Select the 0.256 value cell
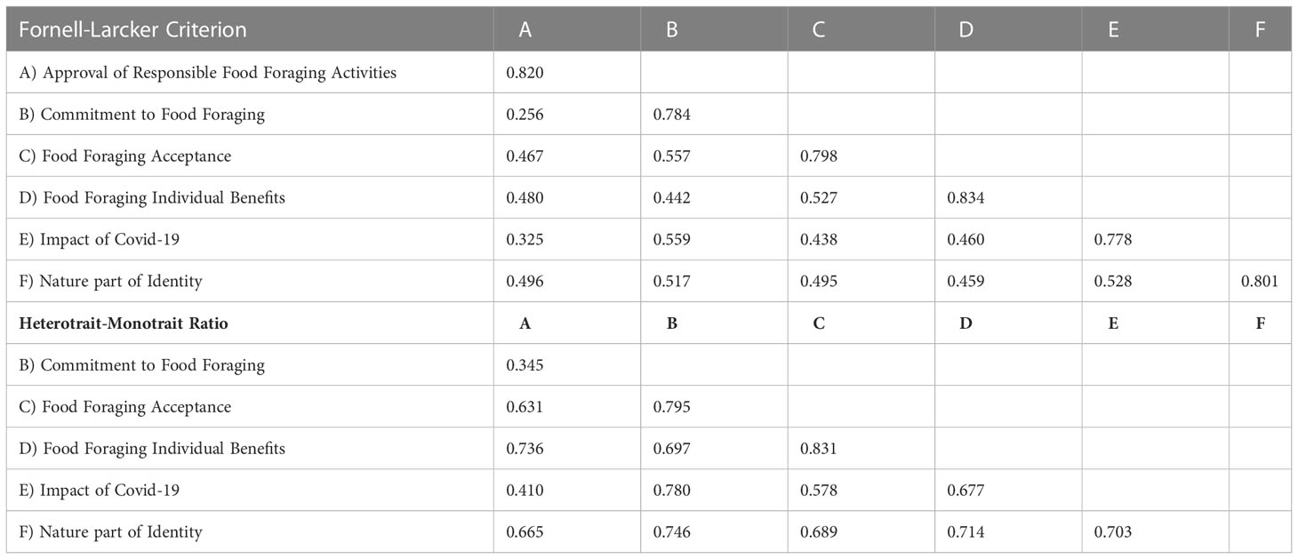 click(525, 115)
